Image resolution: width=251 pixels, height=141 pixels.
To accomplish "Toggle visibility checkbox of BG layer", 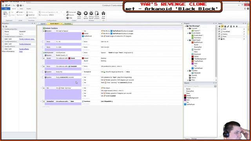I will [x=219, y=39].
